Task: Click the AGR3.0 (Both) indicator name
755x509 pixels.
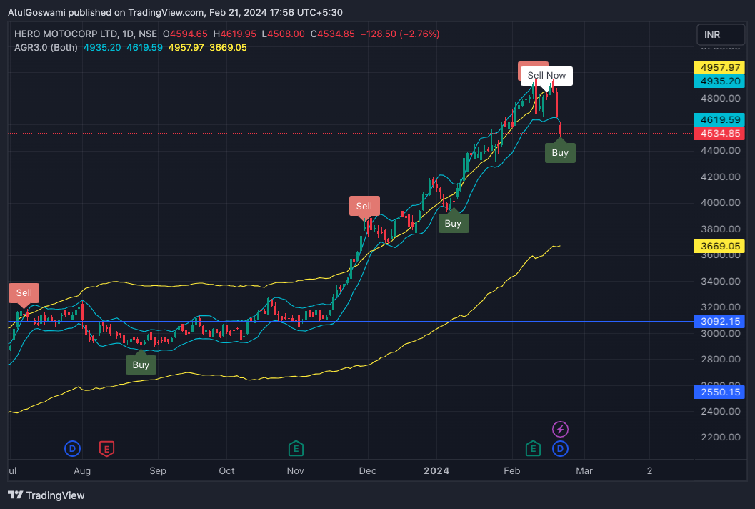Action: (46, 47)
